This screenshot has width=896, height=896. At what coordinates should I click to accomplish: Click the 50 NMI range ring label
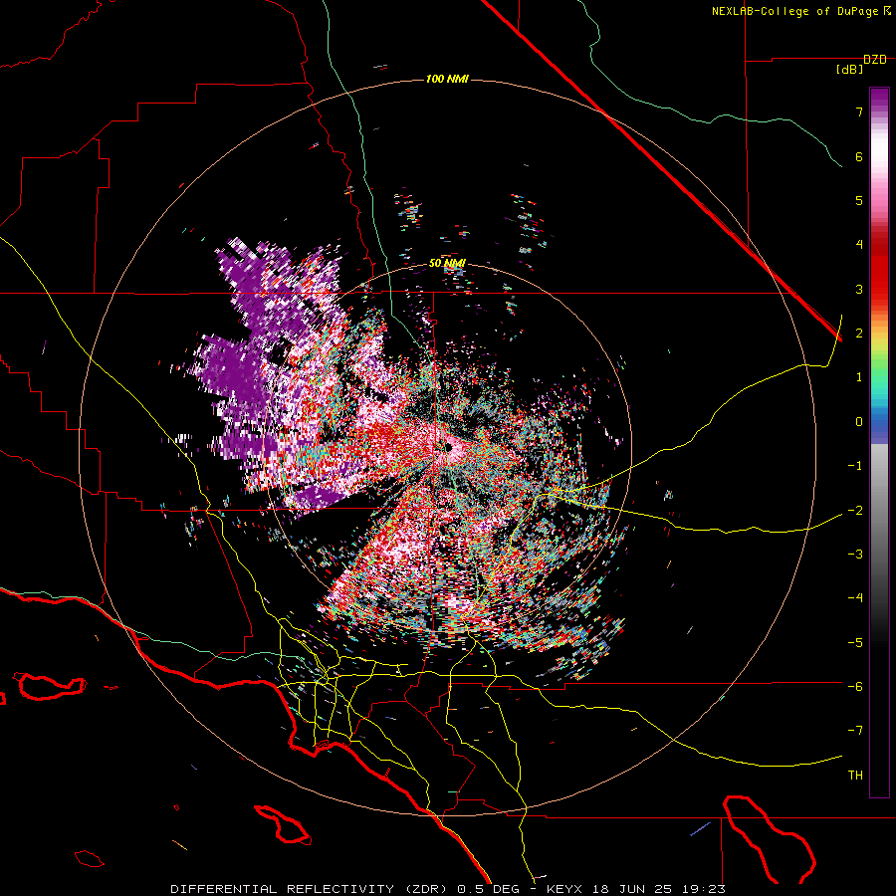(x=447, y=264)
